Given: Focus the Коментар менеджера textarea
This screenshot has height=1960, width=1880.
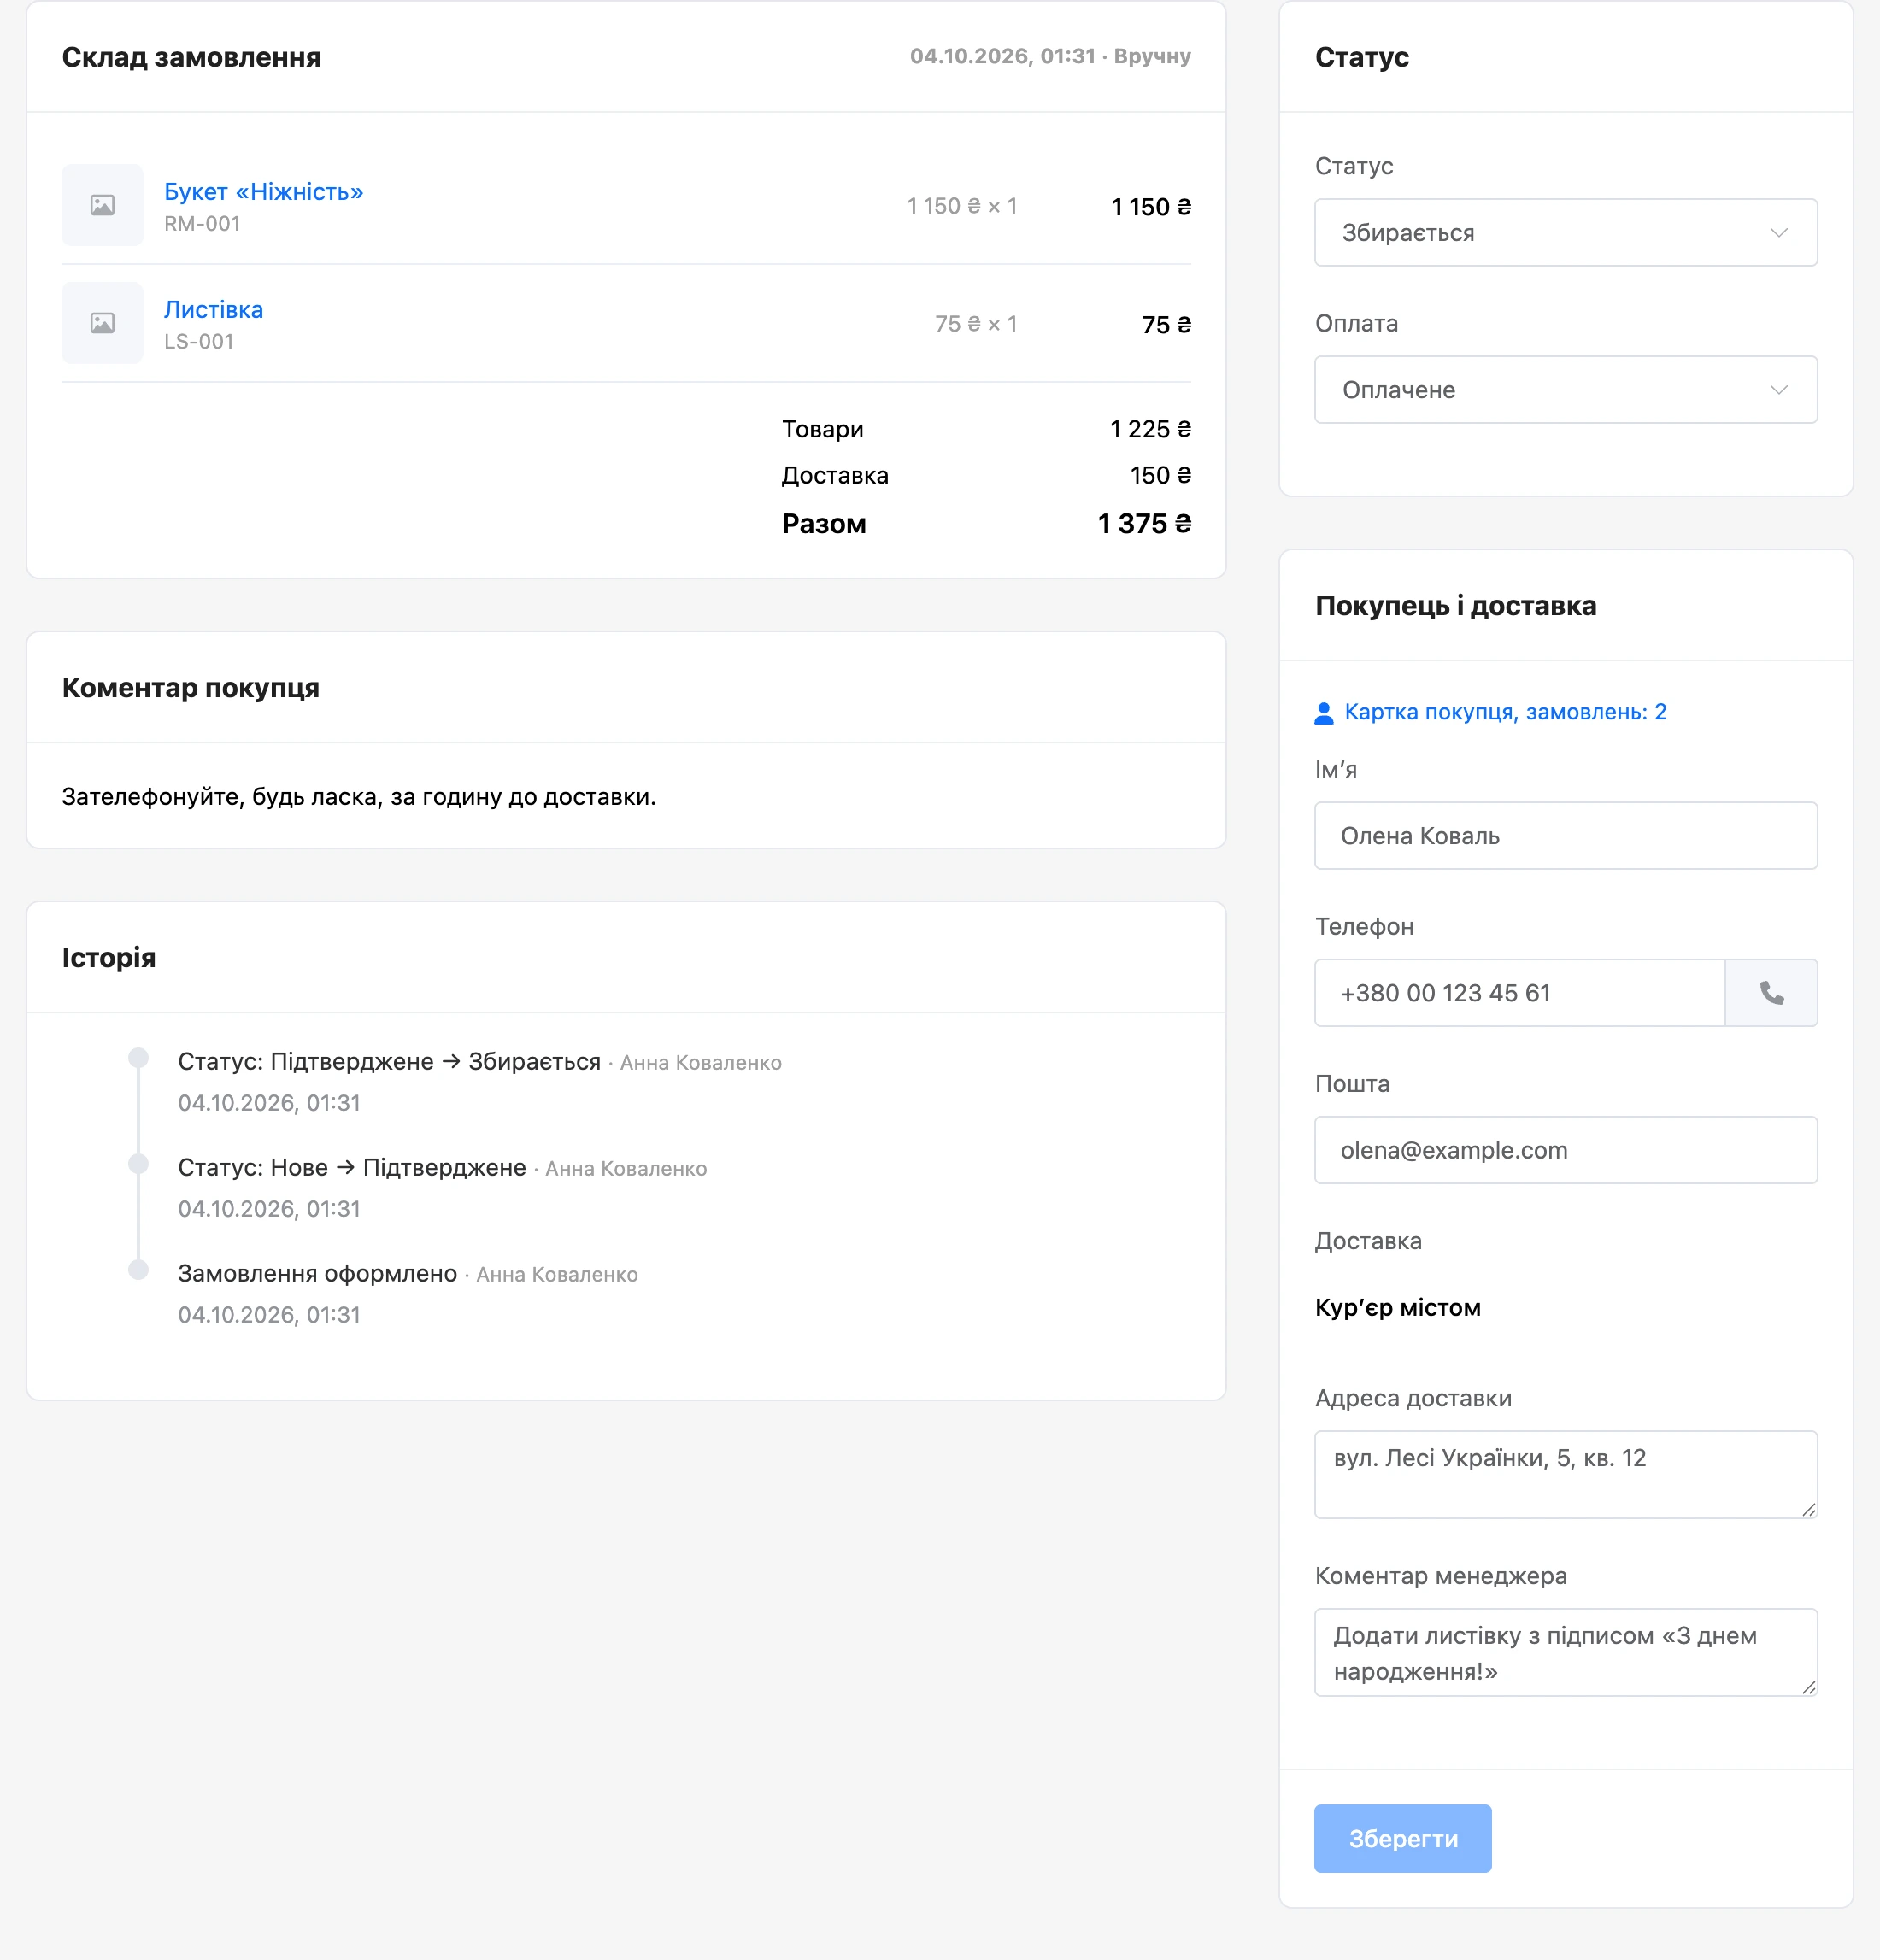Looking at the screenshot, I should coord(1566,1652).
